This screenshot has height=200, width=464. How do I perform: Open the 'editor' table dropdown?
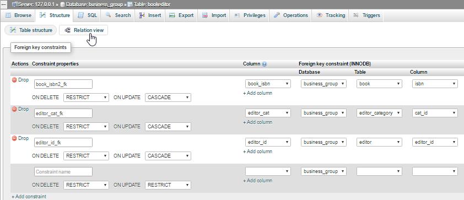pos(379,142)
